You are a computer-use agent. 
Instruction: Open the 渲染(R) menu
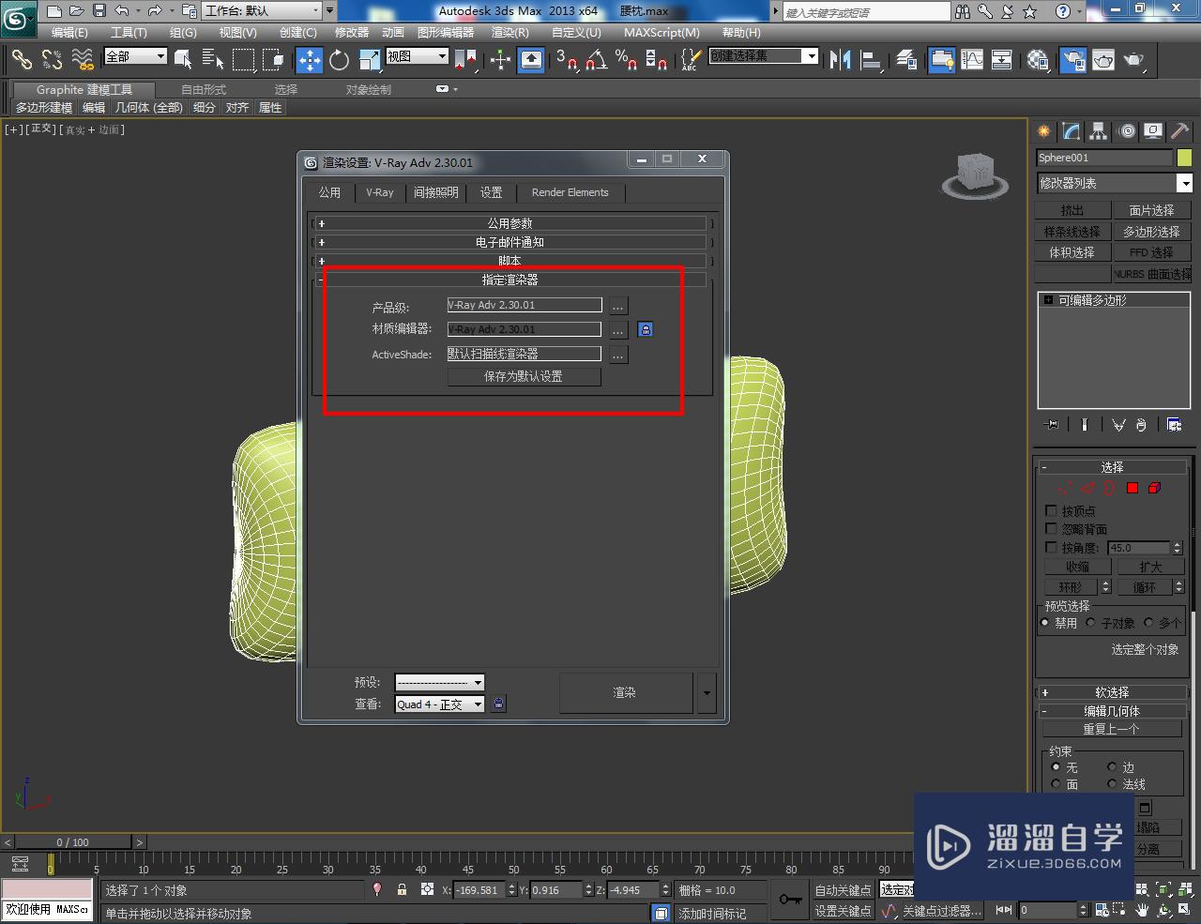point(510,32)
